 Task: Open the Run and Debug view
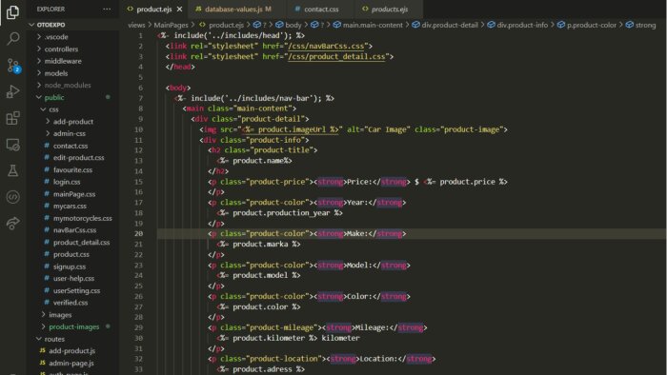click(x=12, y=91)
